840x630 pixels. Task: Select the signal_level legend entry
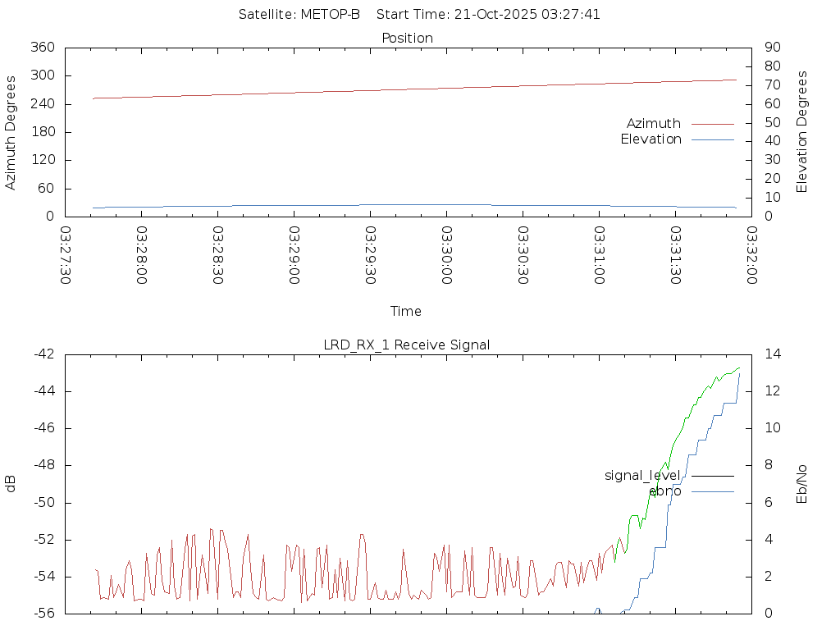point(641,476)
